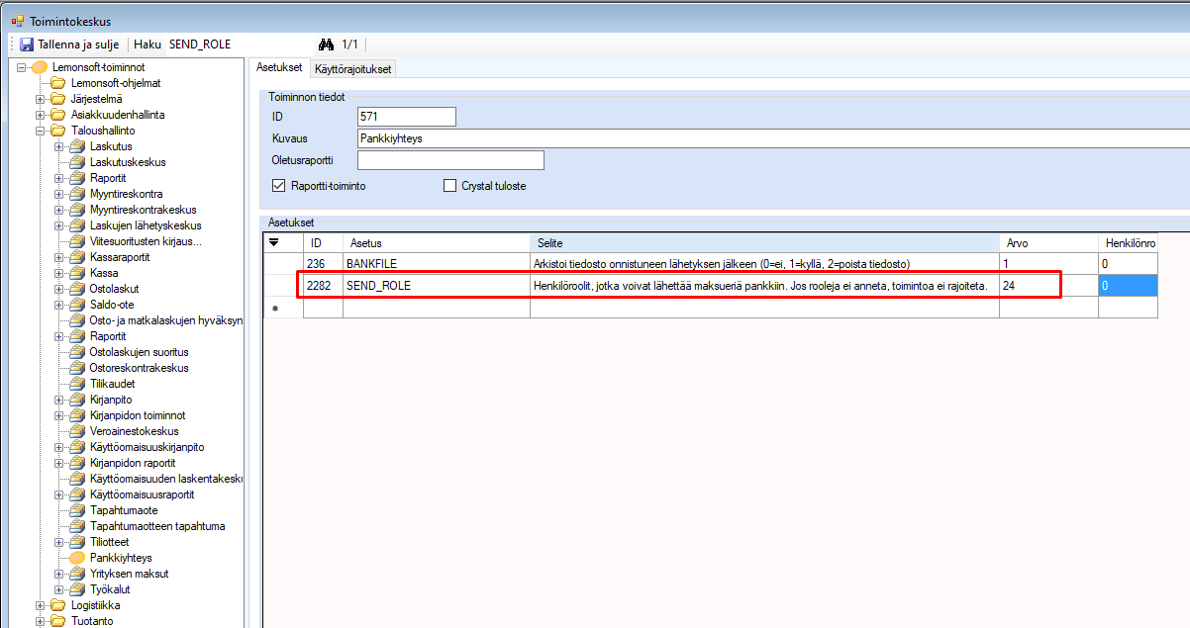Click the Oletusraportti input field

click(450, 160)
